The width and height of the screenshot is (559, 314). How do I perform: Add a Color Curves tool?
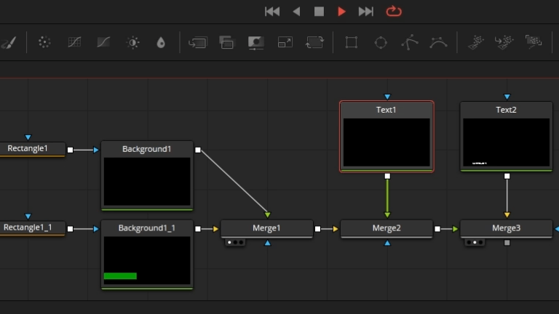pyautogui.click(x=103, y=42)
